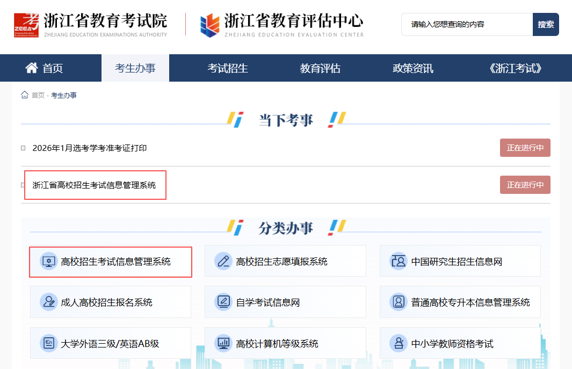
Task: Click the icon beside 中国研究生招生信息网
Action: coord(399,262)
